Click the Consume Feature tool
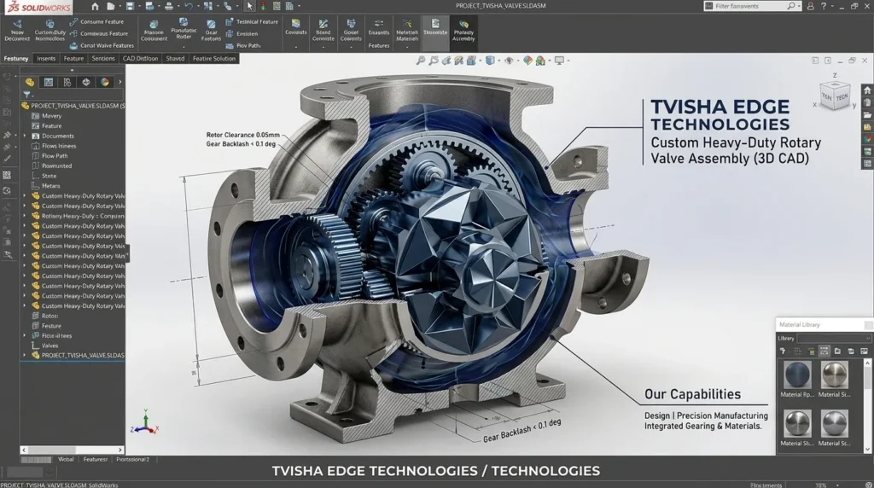 (x=96, y=21)
